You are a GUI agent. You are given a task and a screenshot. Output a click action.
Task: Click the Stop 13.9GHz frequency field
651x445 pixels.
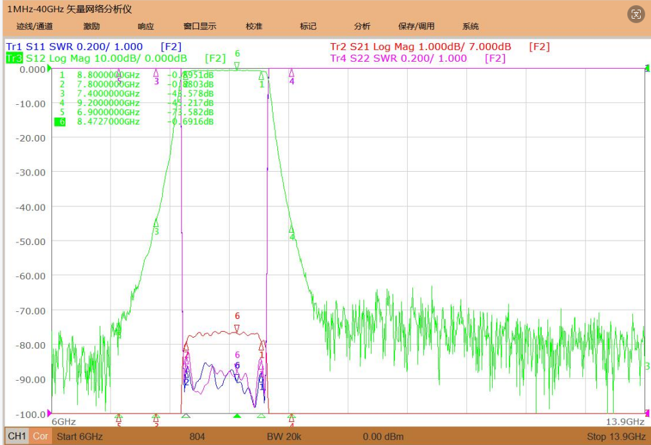[x=616, y=437]
